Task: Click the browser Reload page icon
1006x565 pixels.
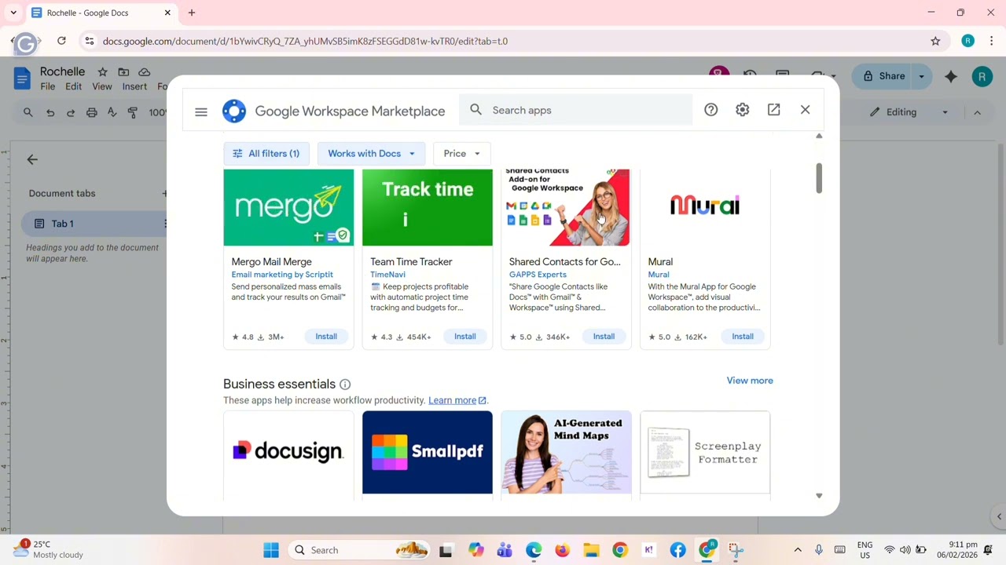Action: click(61, 41)
